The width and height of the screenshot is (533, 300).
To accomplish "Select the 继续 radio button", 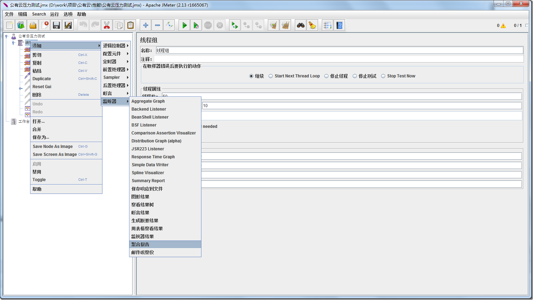I will [x=251, y=76].
